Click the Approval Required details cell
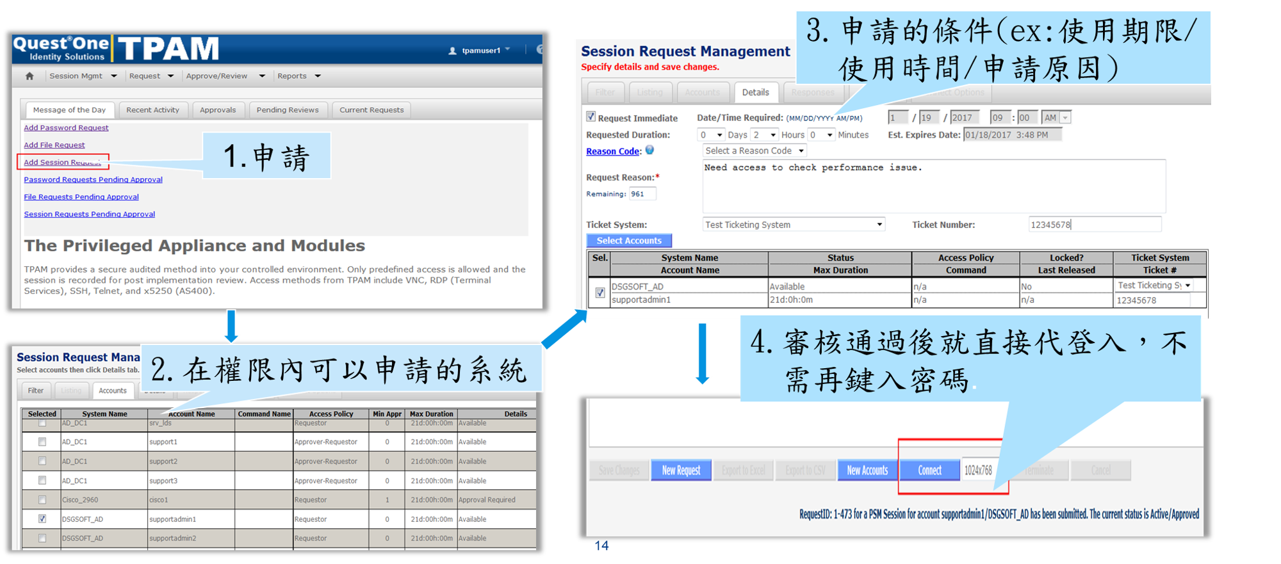Image resolution: width=1281 pixels, height=564 pixels. (x=497, y=500)
